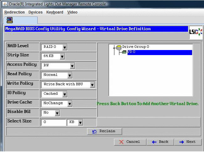The height and width of the screenshot is (152, 204).
Task: Click the RAID Level label
Action: pos(18,46)
